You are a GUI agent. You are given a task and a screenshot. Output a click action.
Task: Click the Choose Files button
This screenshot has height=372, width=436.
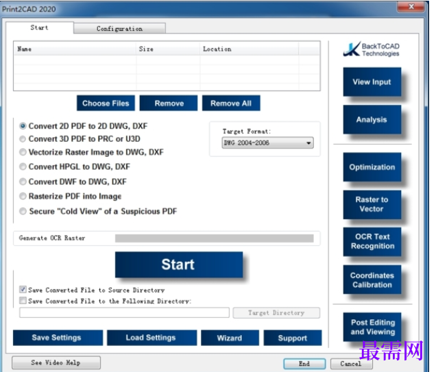[x=106, y=103]
